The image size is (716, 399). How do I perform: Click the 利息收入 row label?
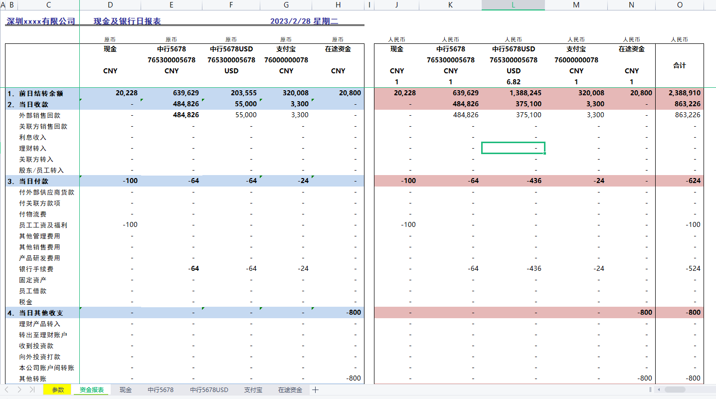point(33,137)
